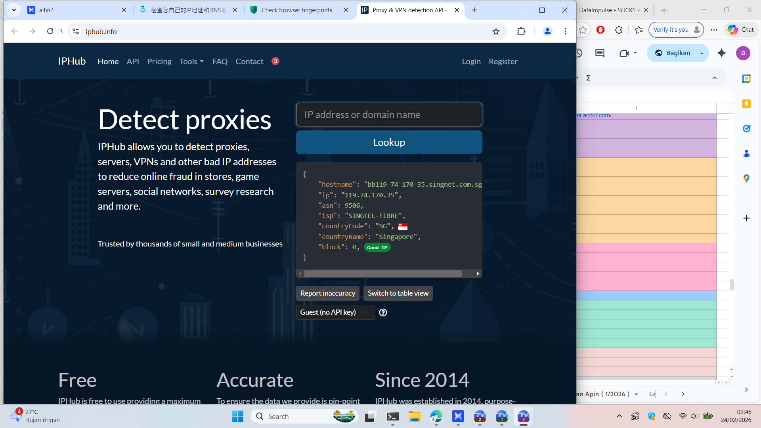This screenshot has height=428, width=761.
Task: Expand Bagikan share options arrow
Action: (x=702, y=53)
